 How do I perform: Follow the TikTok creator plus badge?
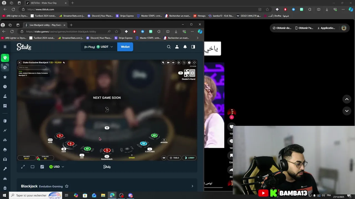click(x=232, y=117)
